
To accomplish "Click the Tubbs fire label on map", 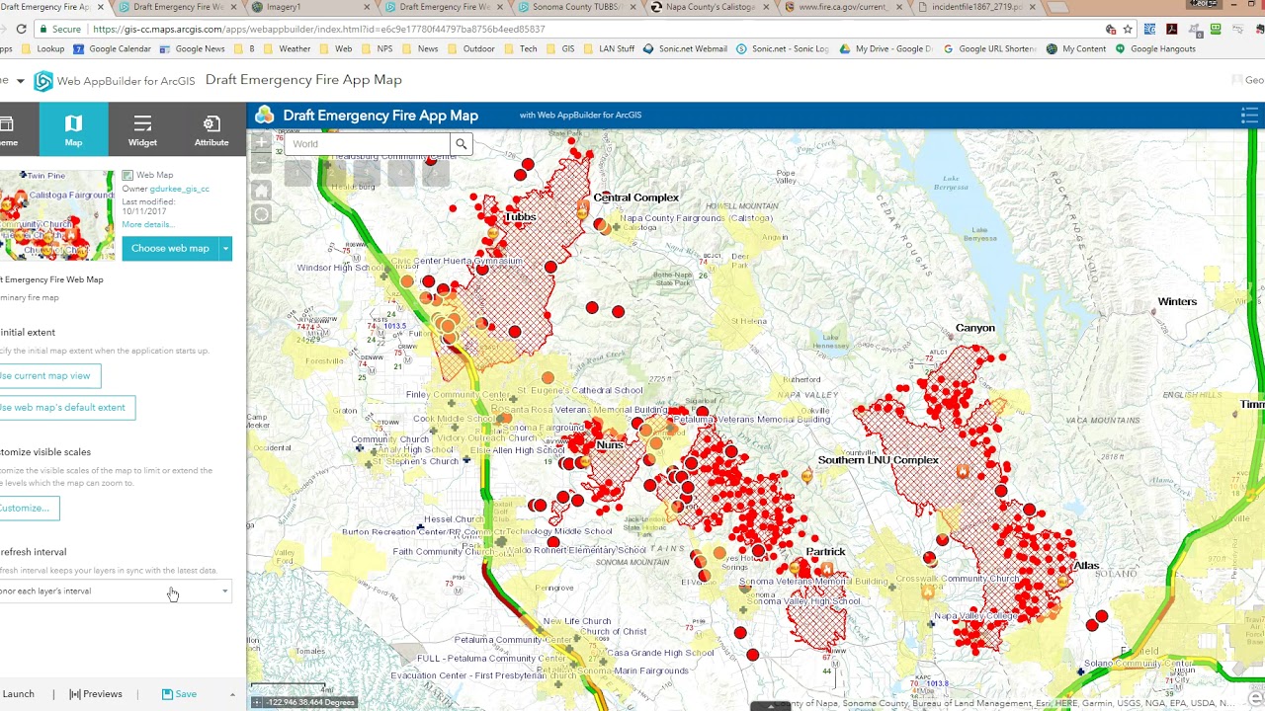I will point(520,216).
